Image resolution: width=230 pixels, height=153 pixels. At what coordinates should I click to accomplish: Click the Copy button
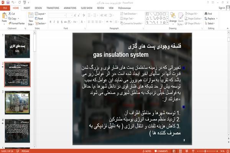13,18
